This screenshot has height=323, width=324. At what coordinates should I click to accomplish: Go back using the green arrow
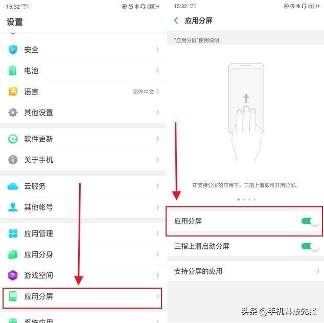click(x=176, y=20)
